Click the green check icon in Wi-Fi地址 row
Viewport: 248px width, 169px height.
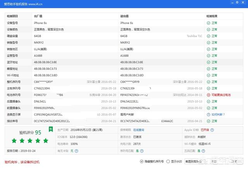coord(208,75)
